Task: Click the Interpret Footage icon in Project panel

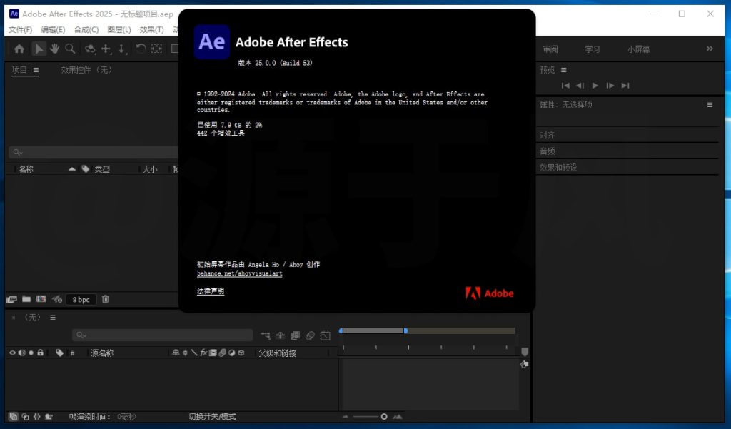Action: [x=11, y=299]
